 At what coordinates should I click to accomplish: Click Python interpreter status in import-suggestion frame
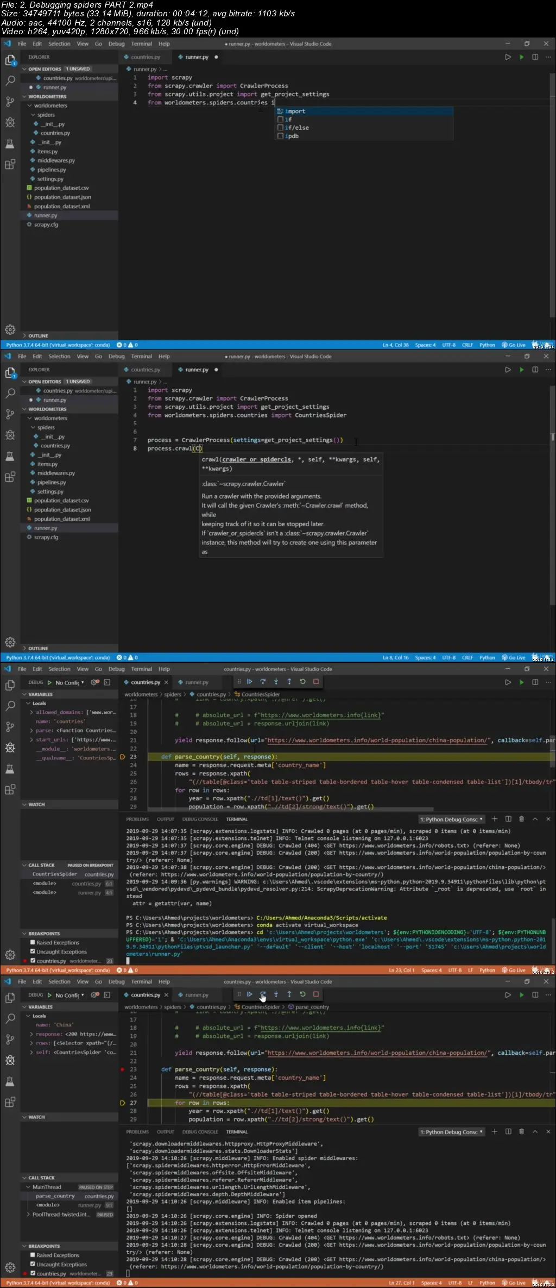(x=58, y=345)
